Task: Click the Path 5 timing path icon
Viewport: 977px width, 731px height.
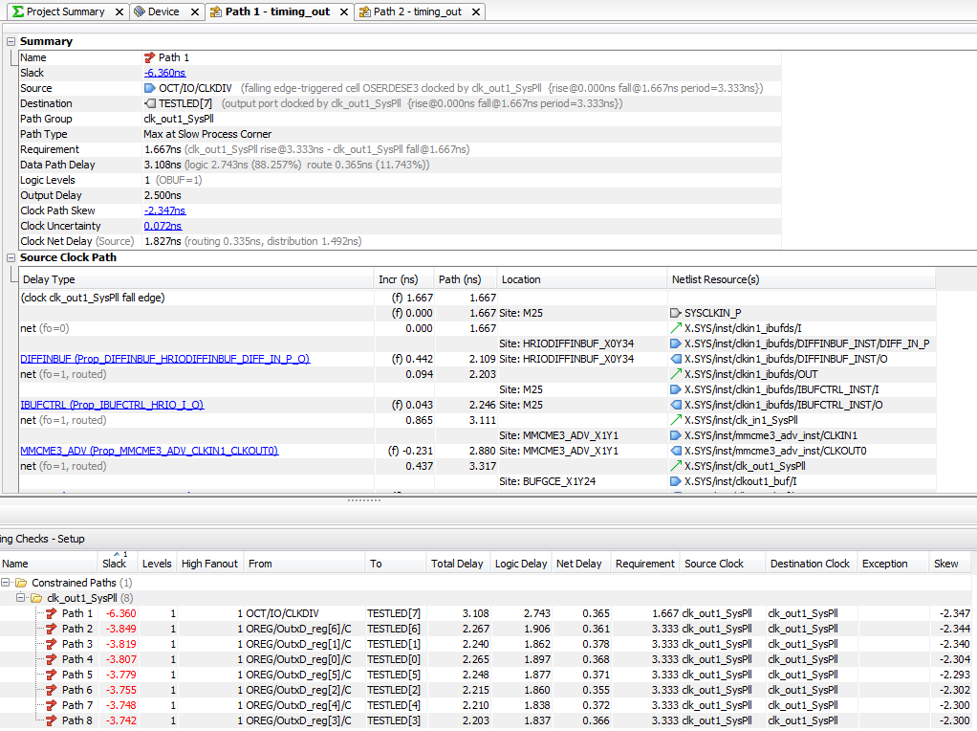Action: click(52, 675)
